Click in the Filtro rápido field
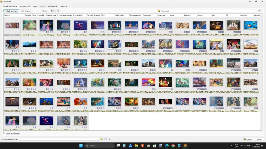 point(209,11)
